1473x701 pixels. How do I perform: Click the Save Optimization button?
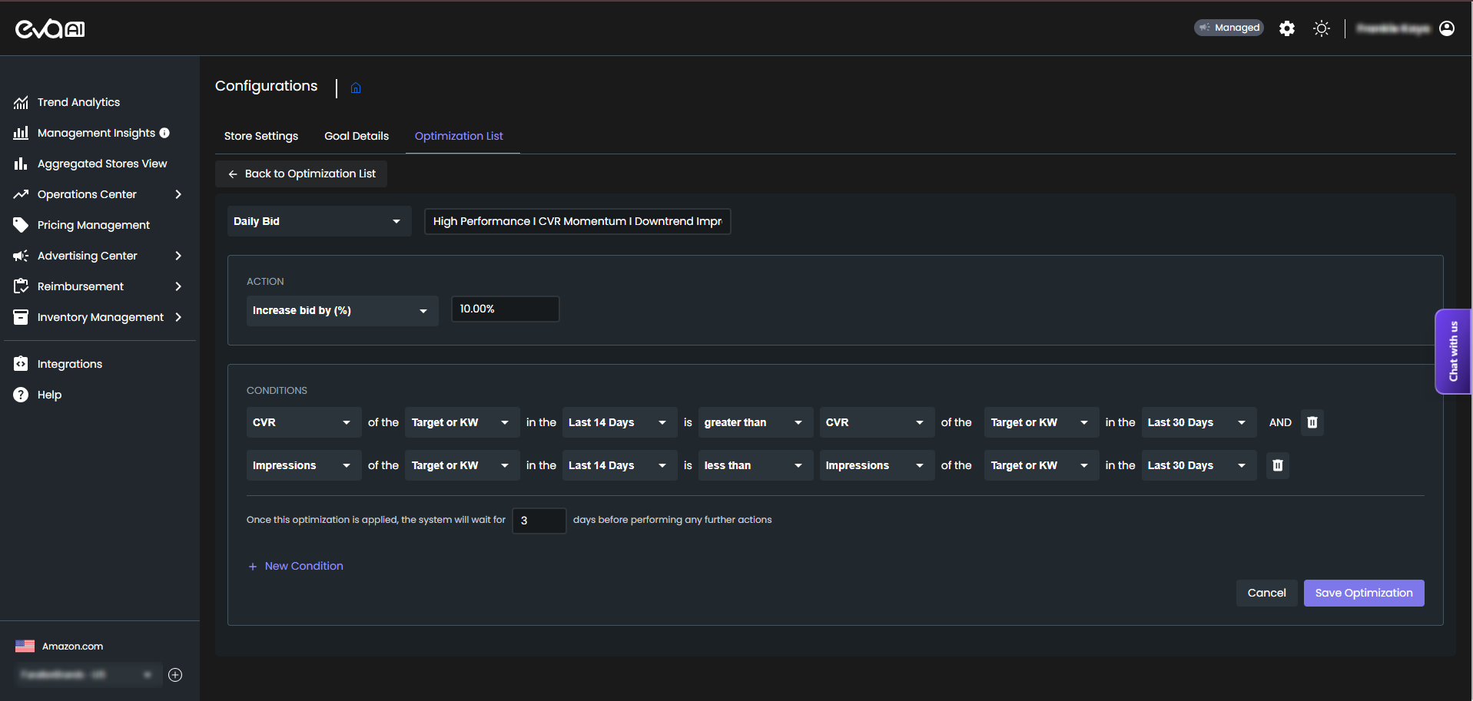click(x=1363, y=593)
